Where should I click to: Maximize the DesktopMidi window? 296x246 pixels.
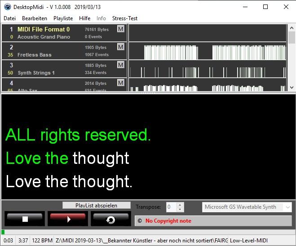265,7
